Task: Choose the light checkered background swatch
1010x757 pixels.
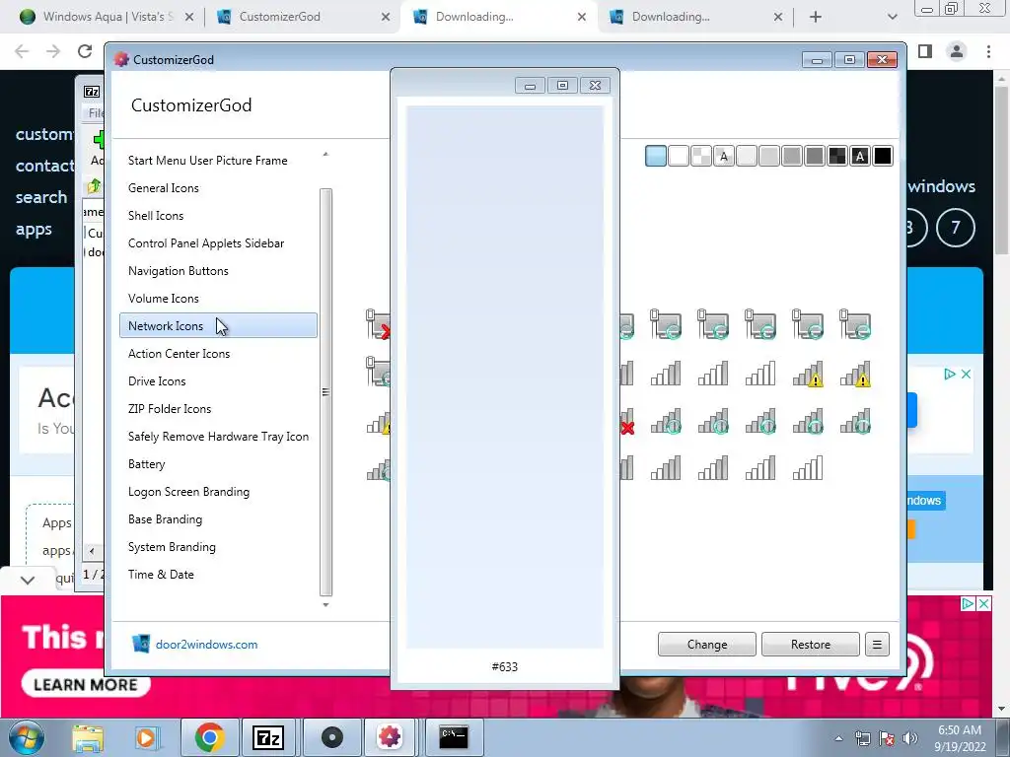Action: click(x=701, y=156)
